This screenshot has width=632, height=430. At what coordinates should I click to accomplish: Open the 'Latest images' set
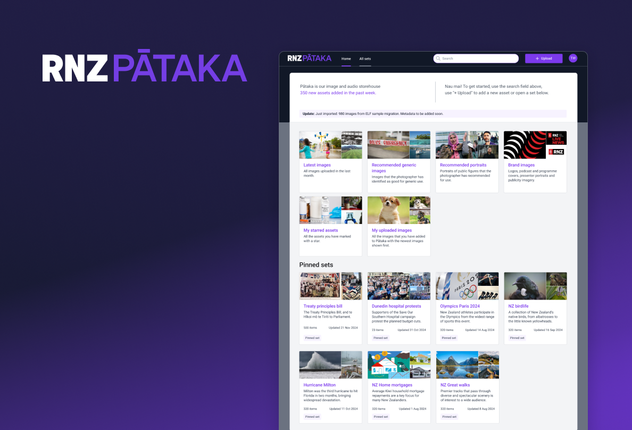tap(317, 165)
